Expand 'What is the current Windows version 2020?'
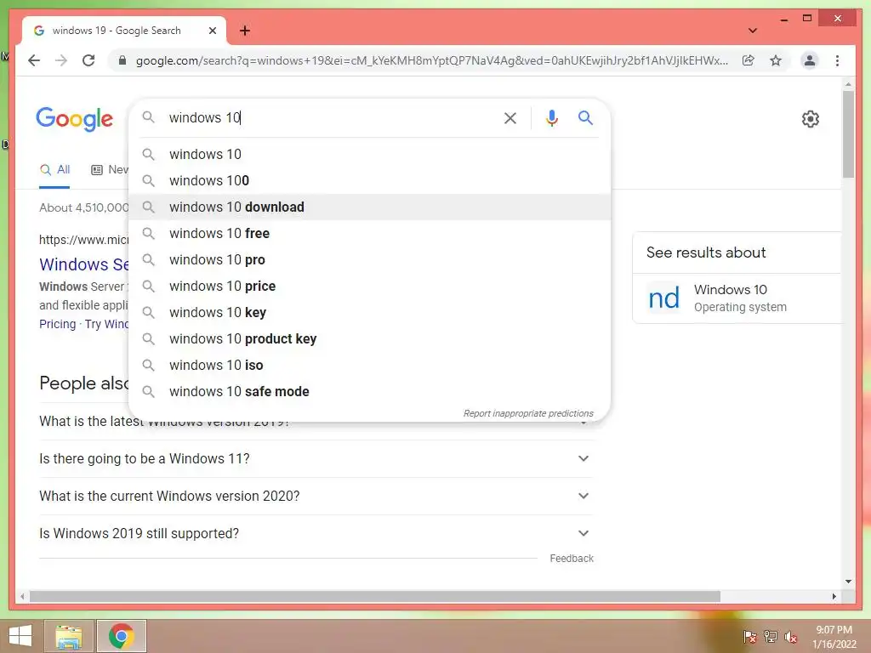The width and height of the screenshot is (871, 653). (x=316, y=496)
